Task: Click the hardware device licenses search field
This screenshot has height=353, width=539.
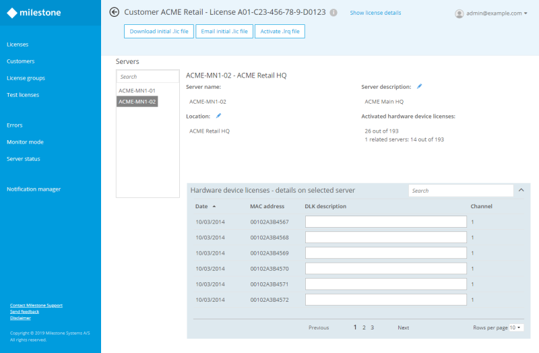Action: 461,191
